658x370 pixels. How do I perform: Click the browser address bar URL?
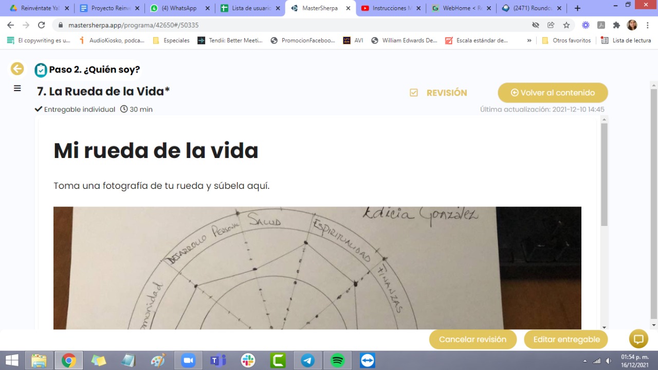point(133,25)
